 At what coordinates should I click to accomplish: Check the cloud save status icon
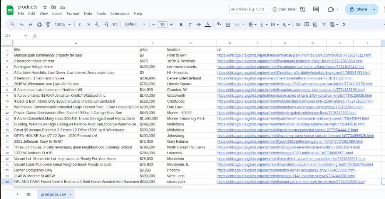coord(62,7)
